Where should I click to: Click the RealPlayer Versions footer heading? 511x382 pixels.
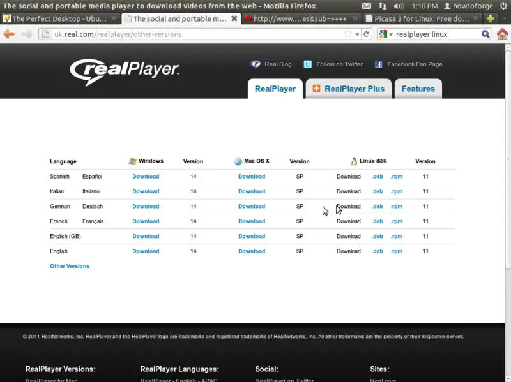coord(61,369)
